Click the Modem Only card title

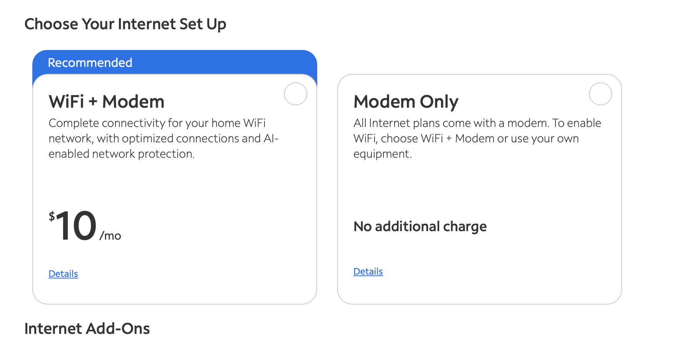[406, 102]
